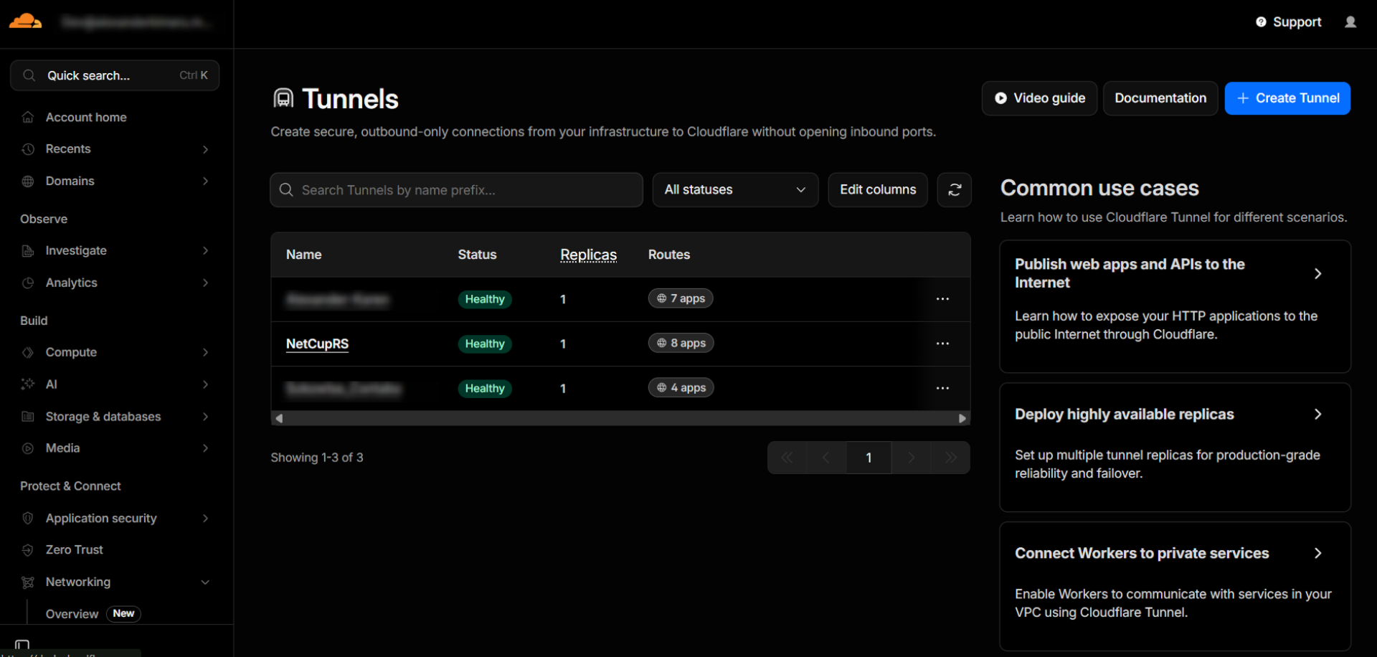Click the Quick search magnifier icon
The width and height of the screenshot is (1377, 657).
(x=29, y=75)
